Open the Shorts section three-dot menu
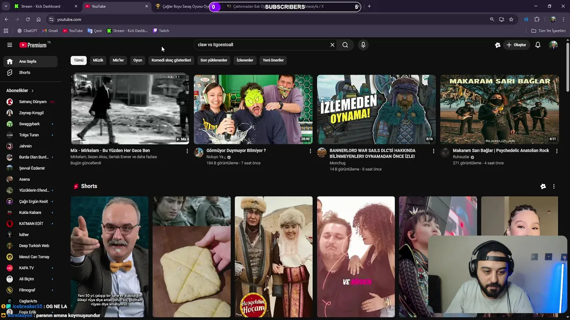Viewport: 570px width, 320px height. pos(554,187)
